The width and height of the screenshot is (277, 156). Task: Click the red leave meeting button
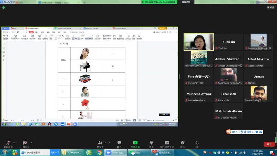[x=269, y=144]
